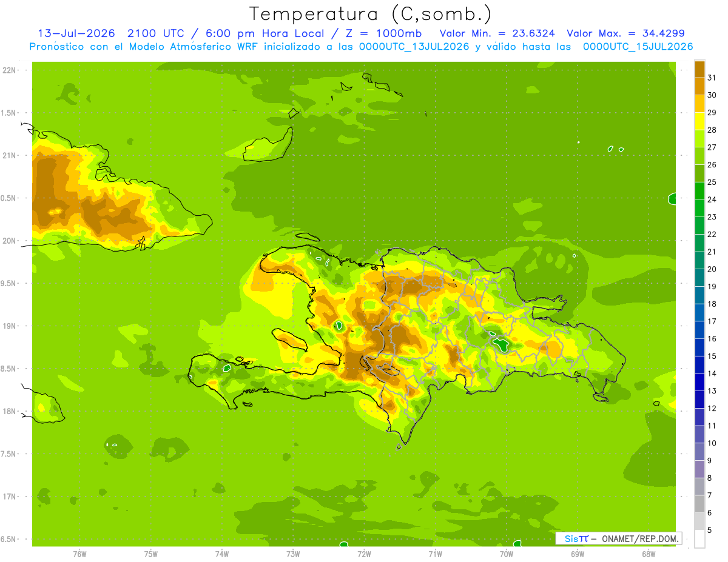Click colorbar label '25'
The height and width of the screenshot is (562, 728).
click(712, 182)
